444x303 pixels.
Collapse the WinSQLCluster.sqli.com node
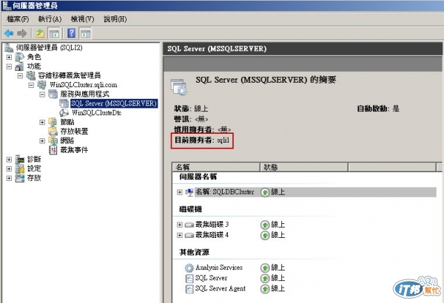pyautogui.click(x=31, y=85)
